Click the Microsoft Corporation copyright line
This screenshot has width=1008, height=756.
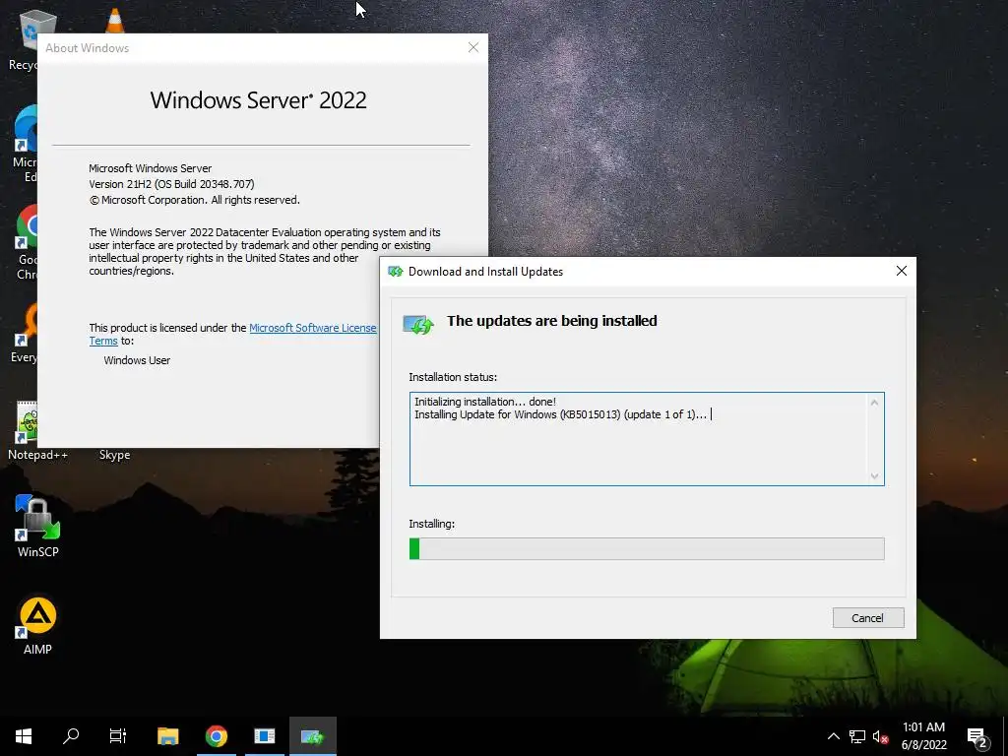pos(194,200)
